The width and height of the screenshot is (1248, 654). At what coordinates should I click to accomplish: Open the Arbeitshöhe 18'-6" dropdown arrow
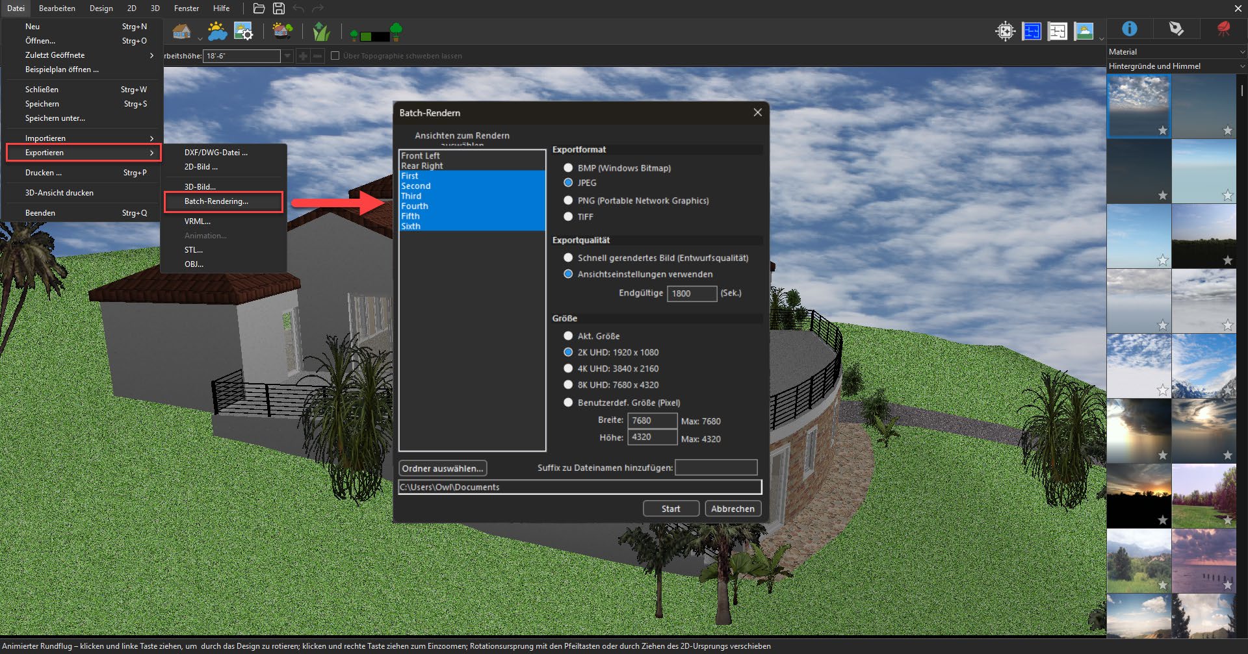pyautogui.click(x=287, y=57)
